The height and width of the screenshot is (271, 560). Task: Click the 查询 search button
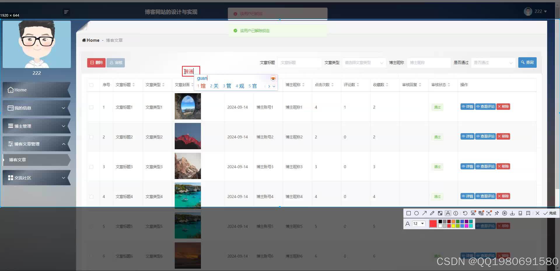[x=527, y=62]
